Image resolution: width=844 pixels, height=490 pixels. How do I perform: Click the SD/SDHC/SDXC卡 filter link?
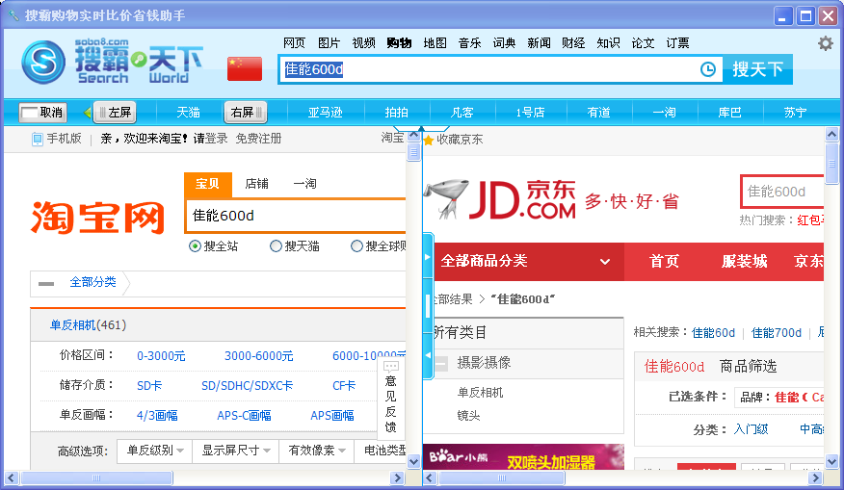coord(247,386)
